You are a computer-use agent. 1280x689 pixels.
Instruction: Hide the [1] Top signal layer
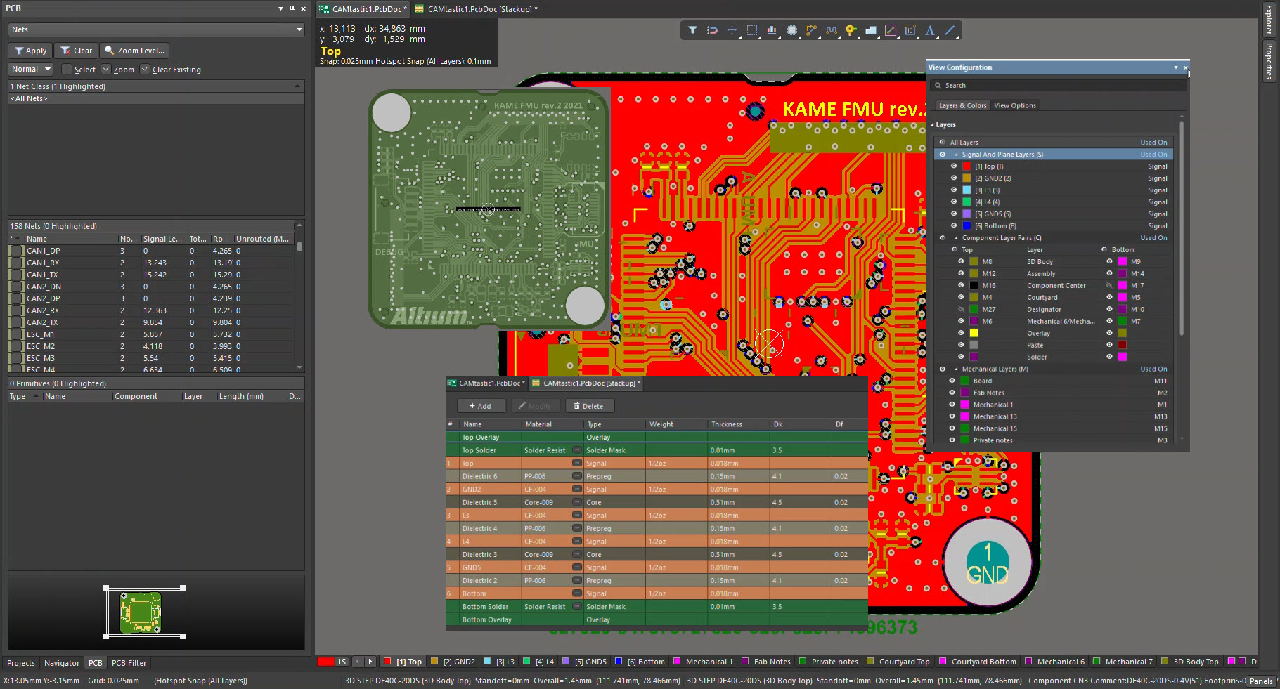tap(954, 166)
